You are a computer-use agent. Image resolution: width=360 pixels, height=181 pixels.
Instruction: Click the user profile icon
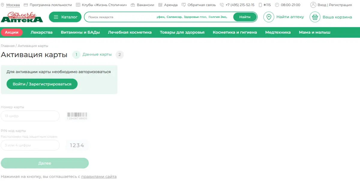[x=313, y=5]
